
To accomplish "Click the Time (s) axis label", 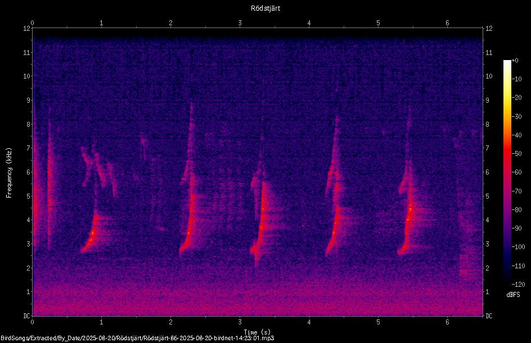I will [258, 332].
